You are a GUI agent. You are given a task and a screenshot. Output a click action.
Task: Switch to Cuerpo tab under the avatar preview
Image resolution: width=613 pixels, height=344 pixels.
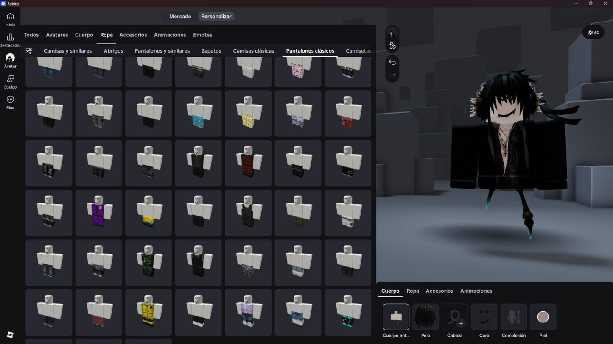click(x=390, y=291)
